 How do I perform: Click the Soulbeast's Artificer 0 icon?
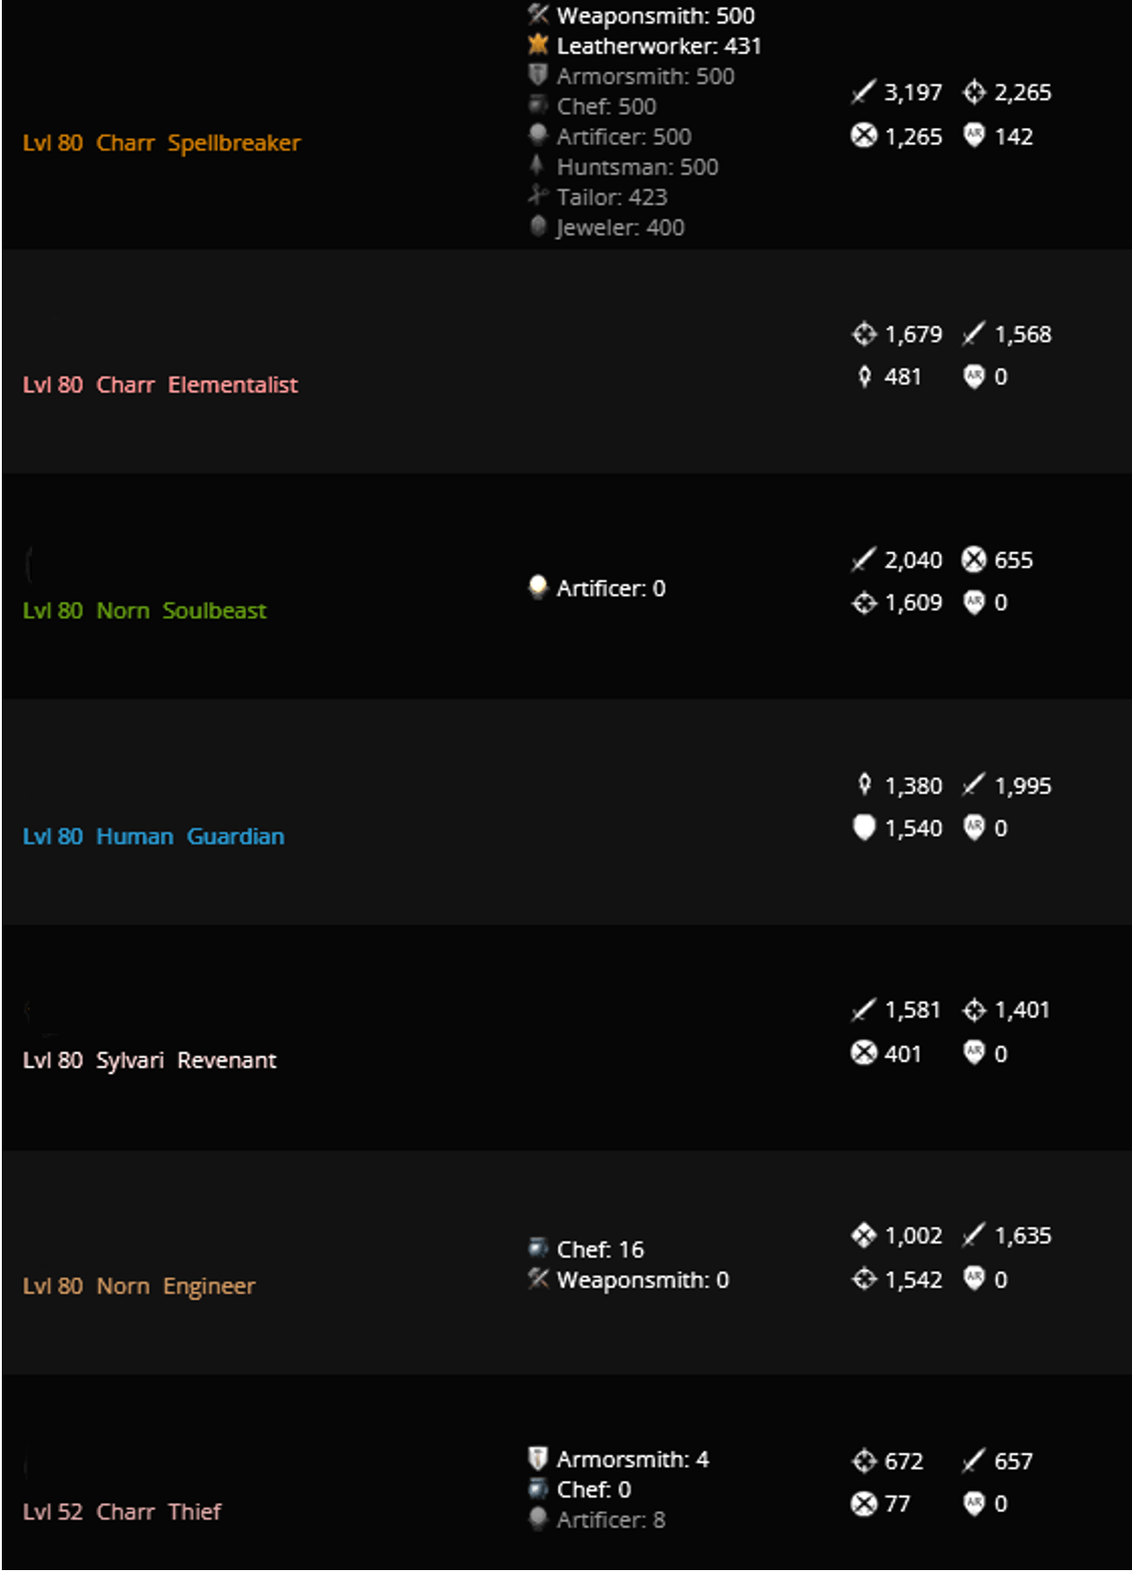click(x=538, y=587)
